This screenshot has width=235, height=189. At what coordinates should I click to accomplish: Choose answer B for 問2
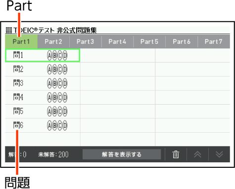click(x=54, y=70)
